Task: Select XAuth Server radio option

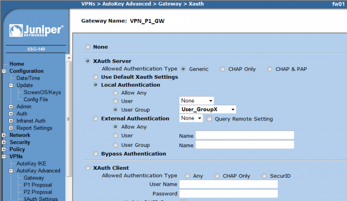Action: pos(88,61)
